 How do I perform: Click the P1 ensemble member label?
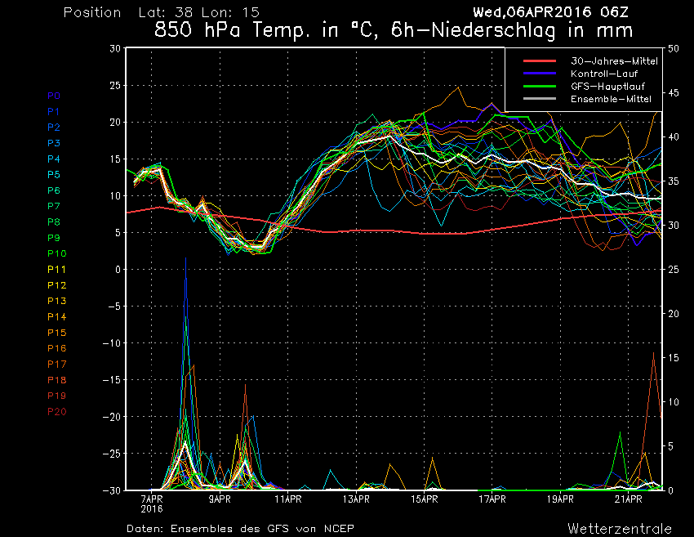[x=54, y=112]
